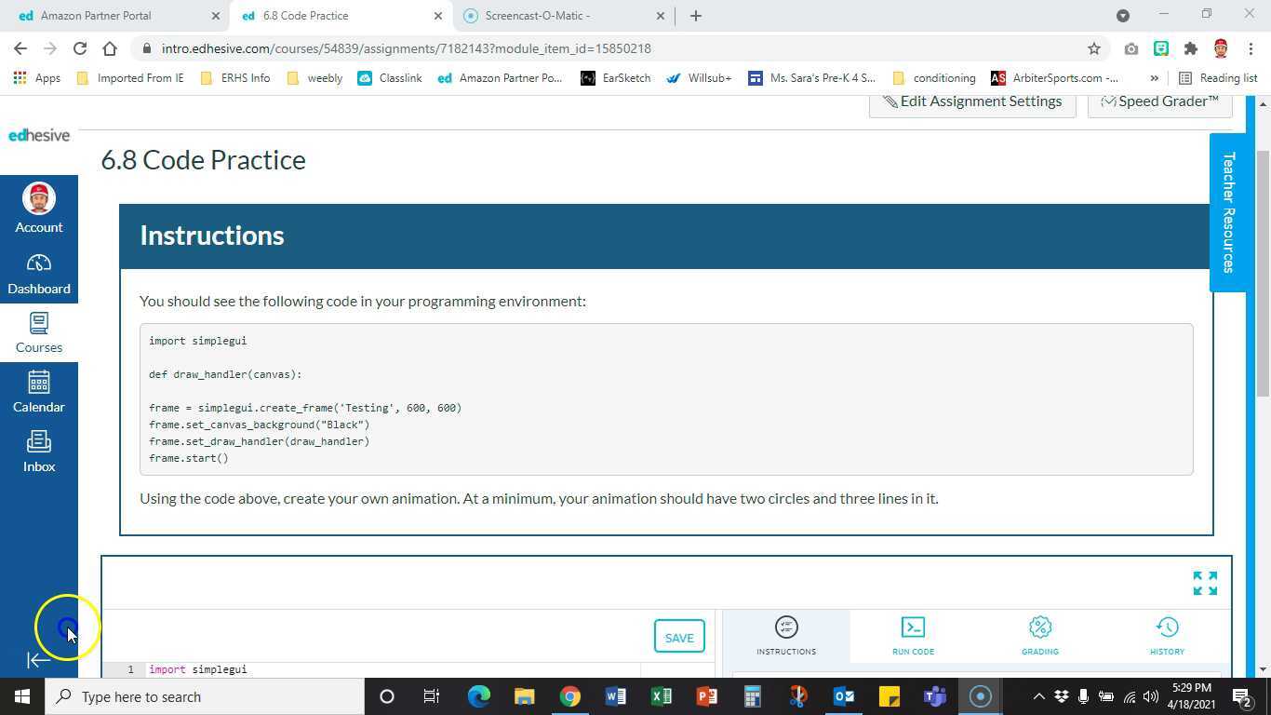Open Outlook from the taskbar
The height and width of the screenshot is (715, 1271).
(x=843, y=696)
